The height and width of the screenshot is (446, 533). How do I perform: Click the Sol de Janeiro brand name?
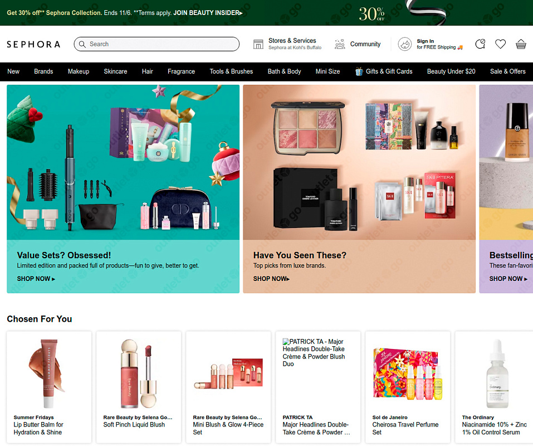390,418
